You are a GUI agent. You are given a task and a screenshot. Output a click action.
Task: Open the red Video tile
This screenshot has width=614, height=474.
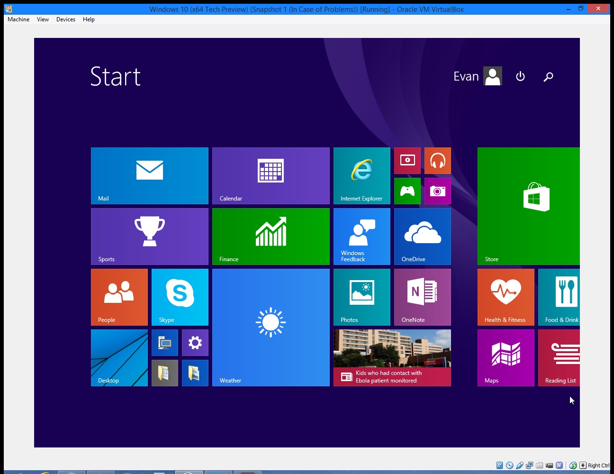[407, 161]
